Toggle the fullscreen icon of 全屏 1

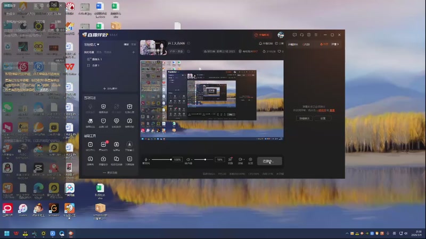click(88, 65)
